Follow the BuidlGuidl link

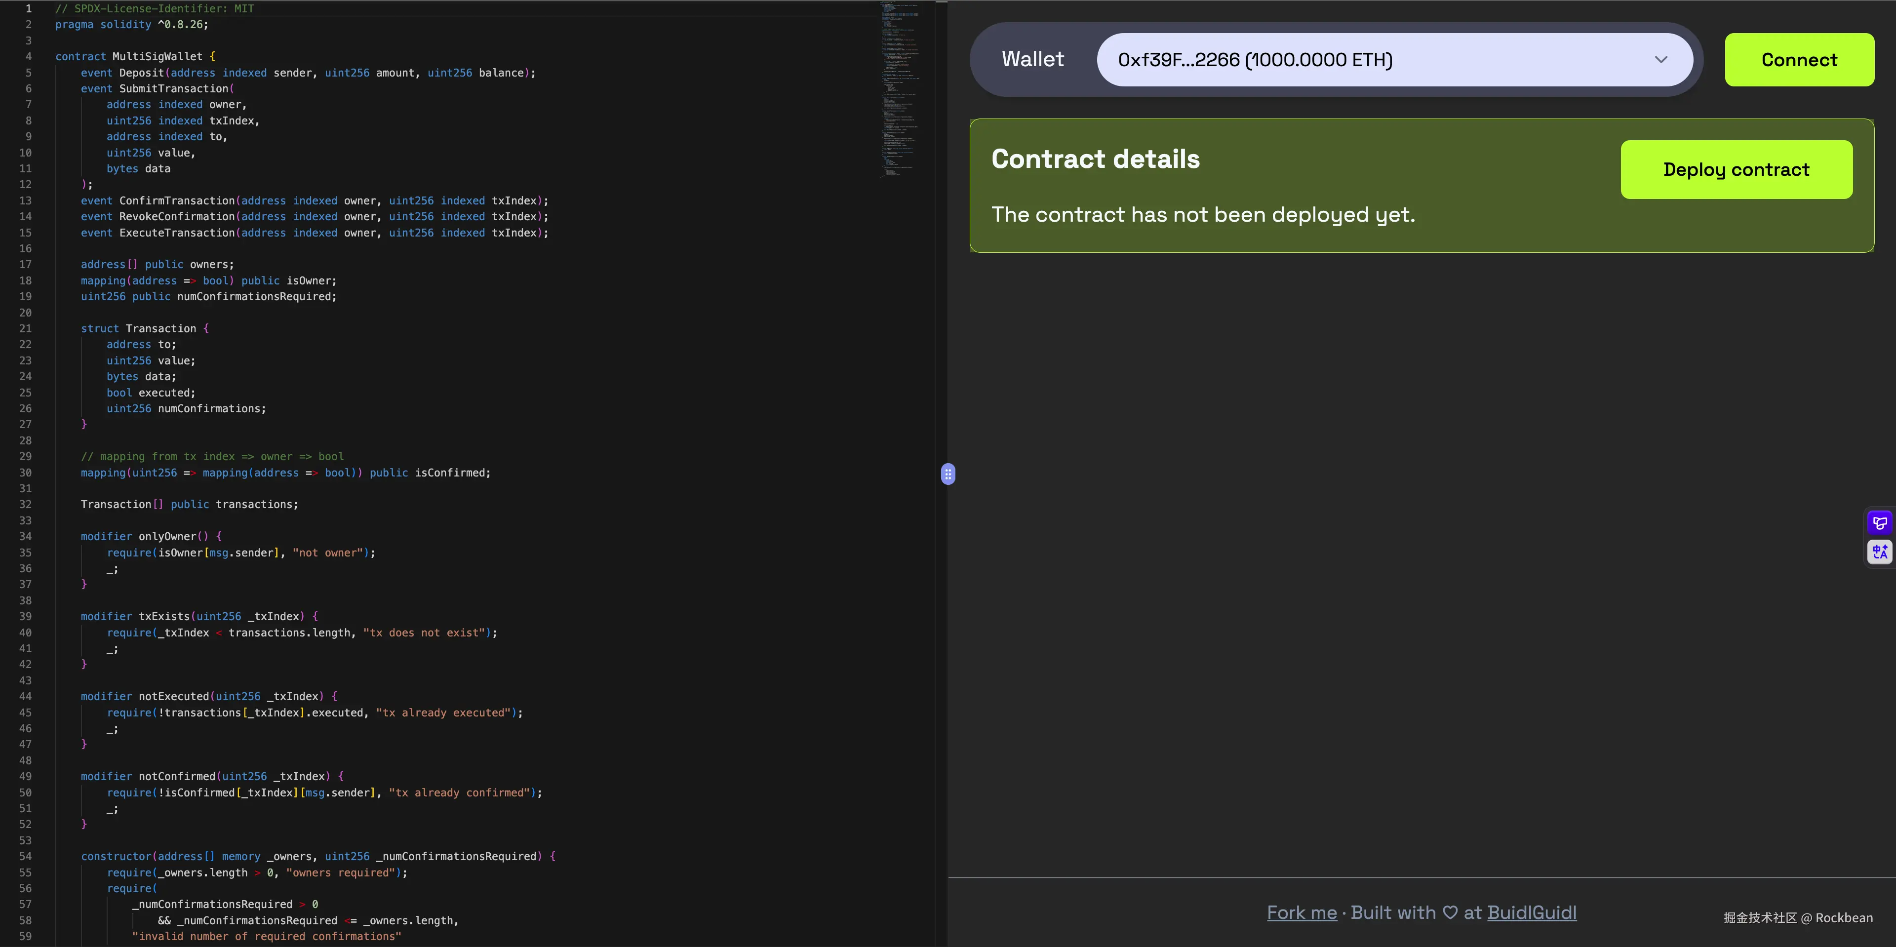(x=1532, y=912)
